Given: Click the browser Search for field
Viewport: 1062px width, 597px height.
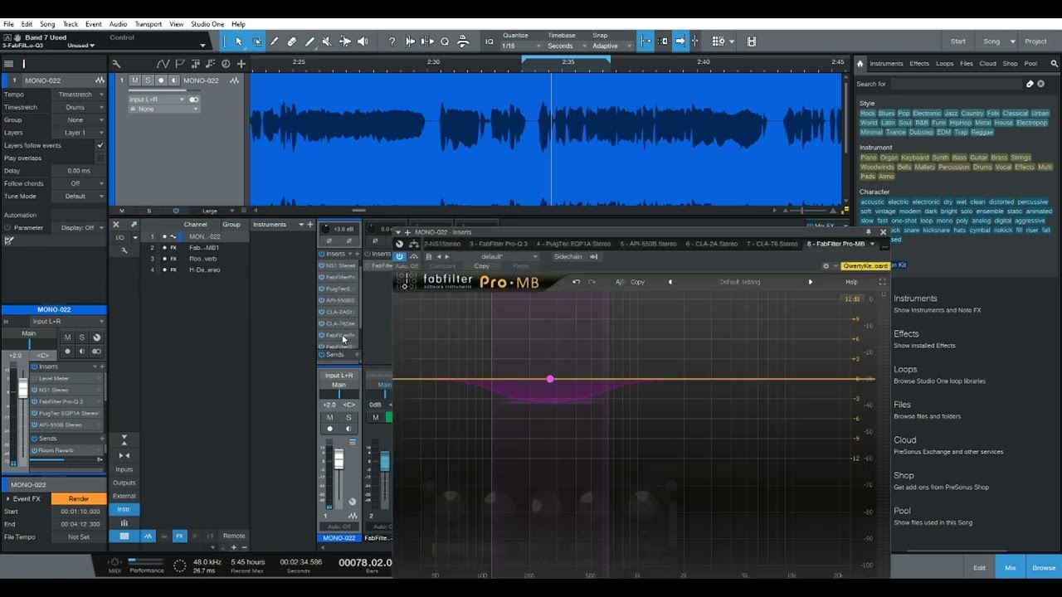Looking at the screenshot, I should point(955,84).
